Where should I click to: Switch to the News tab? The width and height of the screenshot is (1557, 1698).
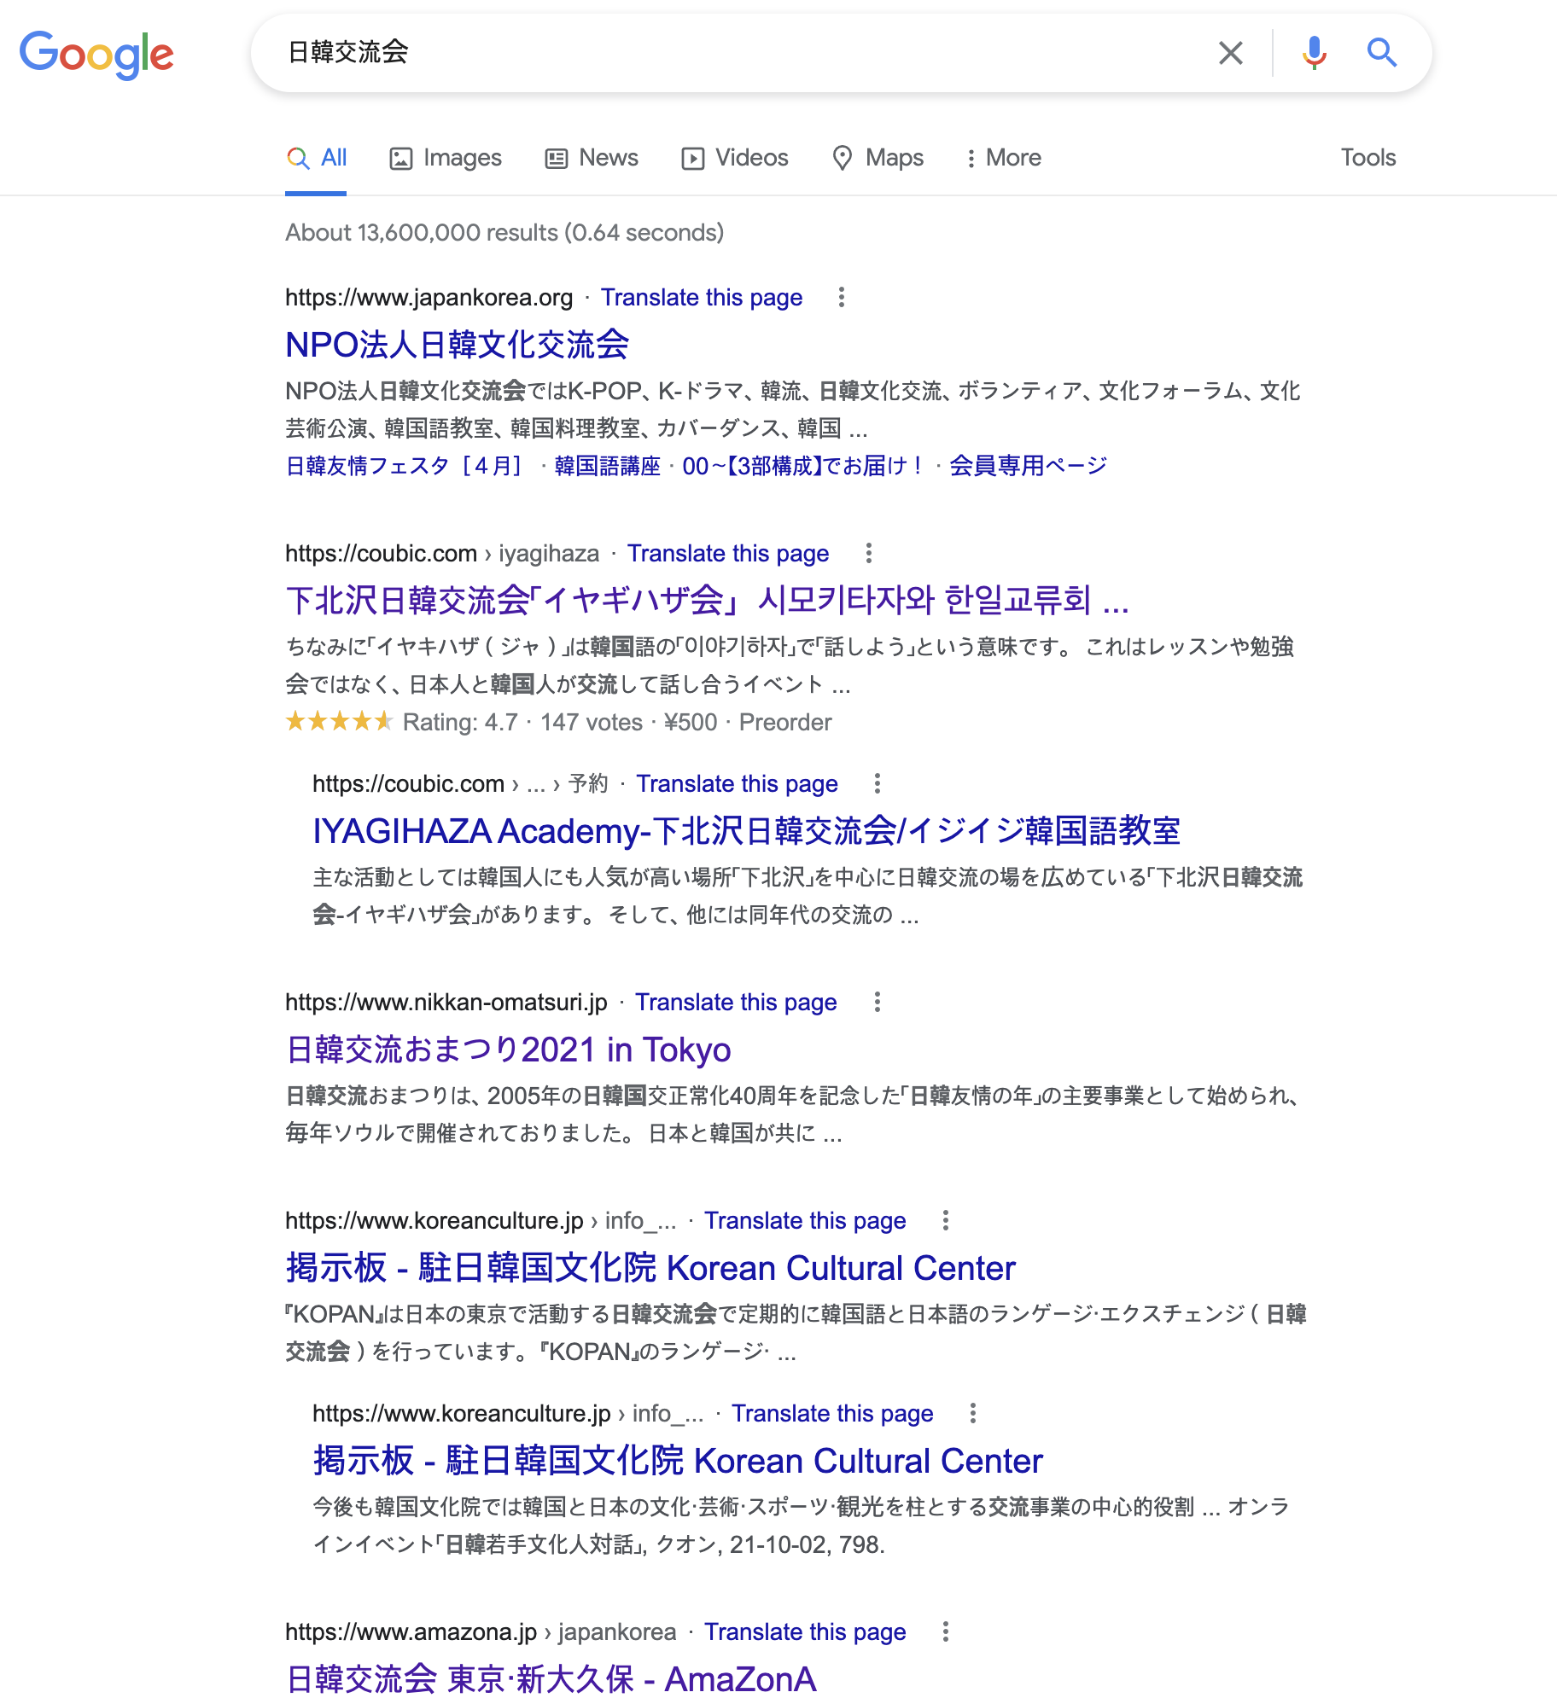point(592,158)
